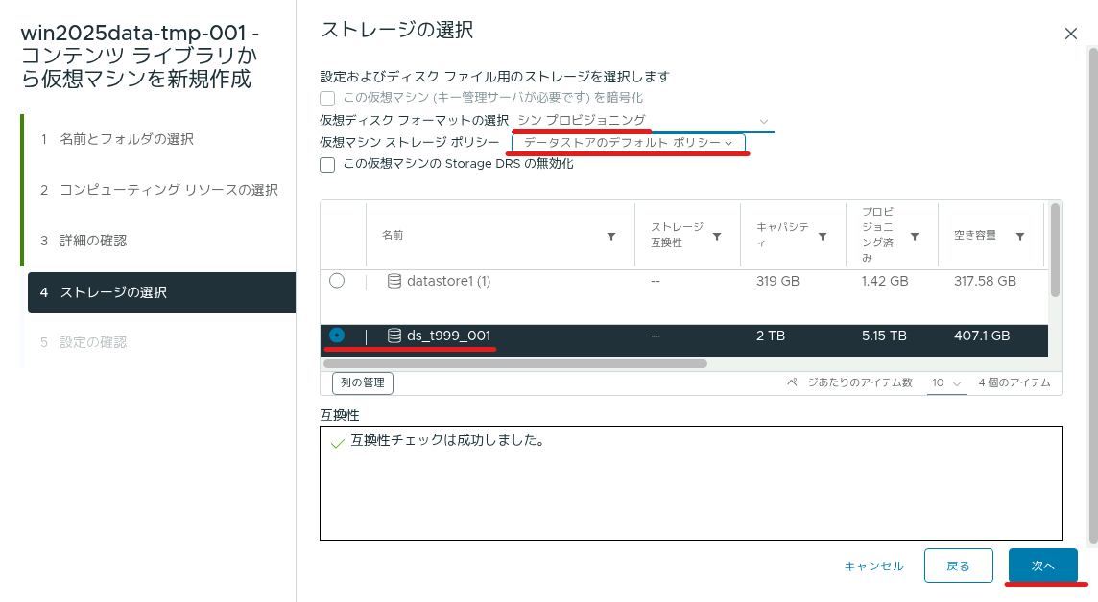Open the 仮想マシン ストレージ ポリシー dropdown
This screenshot has width=1098, height=602.
[x=628, y=143]
